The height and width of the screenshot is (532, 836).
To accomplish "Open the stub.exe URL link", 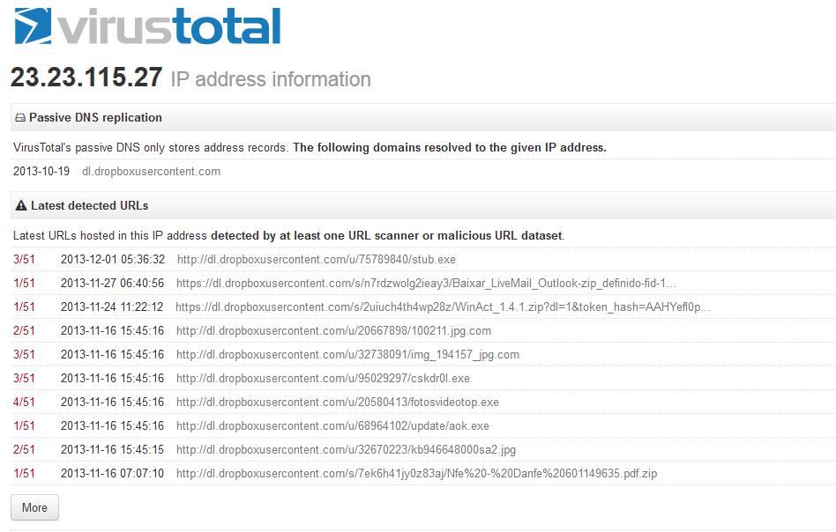I will point(316,260).
